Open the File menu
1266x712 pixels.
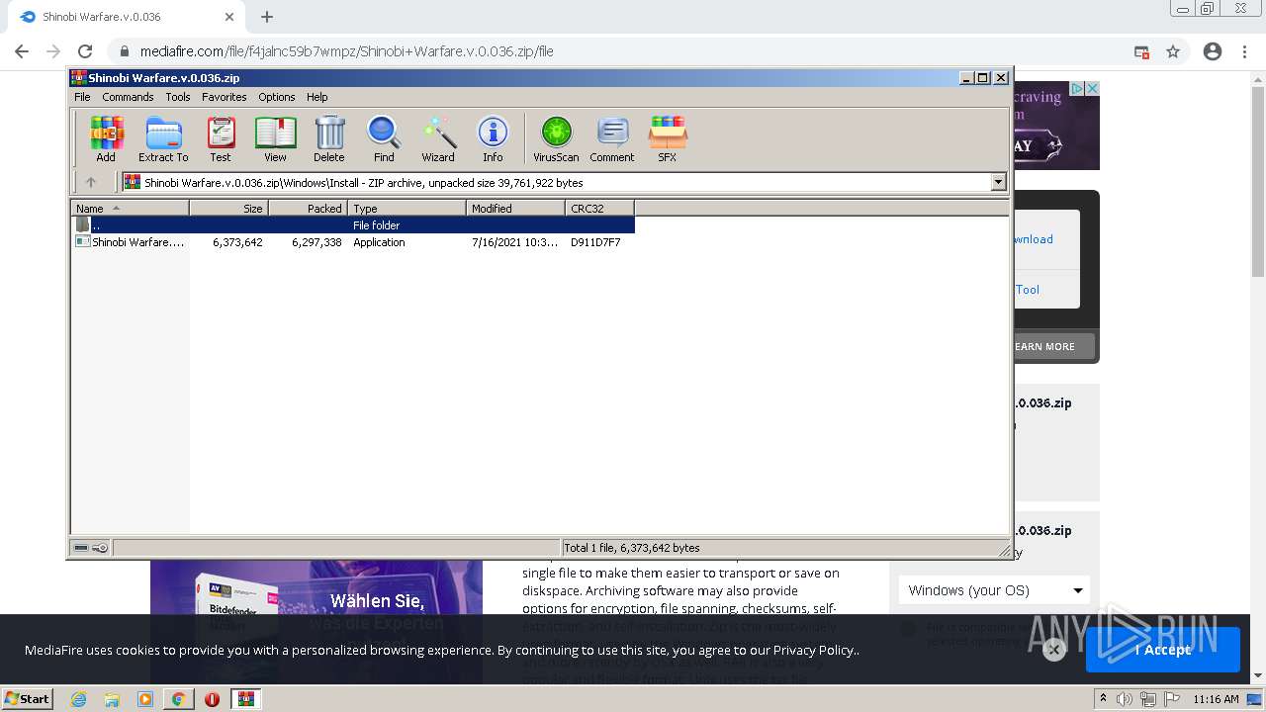point(82,97)
